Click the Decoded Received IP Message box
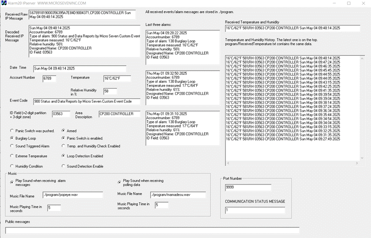Viewport: 371px width, 238px height. [x=84, y=41]
